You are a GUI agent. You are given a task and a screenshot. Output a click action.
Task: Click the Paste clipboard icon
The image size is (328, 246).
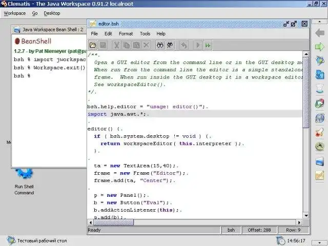coord(136,45)
